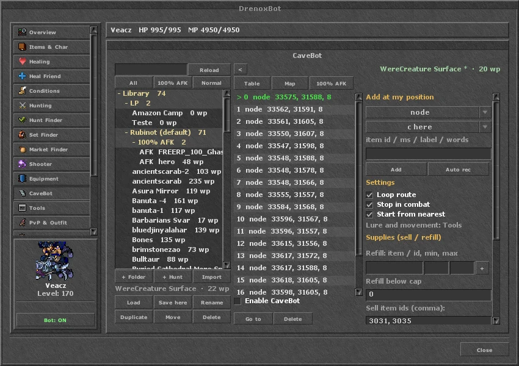
Task: Click the waypoint list scrollbar down arrow
Action: [359, 292]
